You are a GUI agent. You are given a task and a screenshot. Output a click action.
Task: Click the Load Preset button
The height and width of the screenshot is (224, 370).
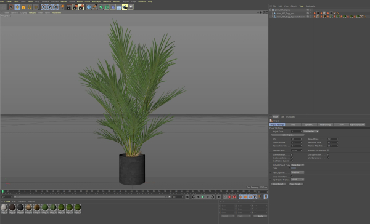pos(279,184)
